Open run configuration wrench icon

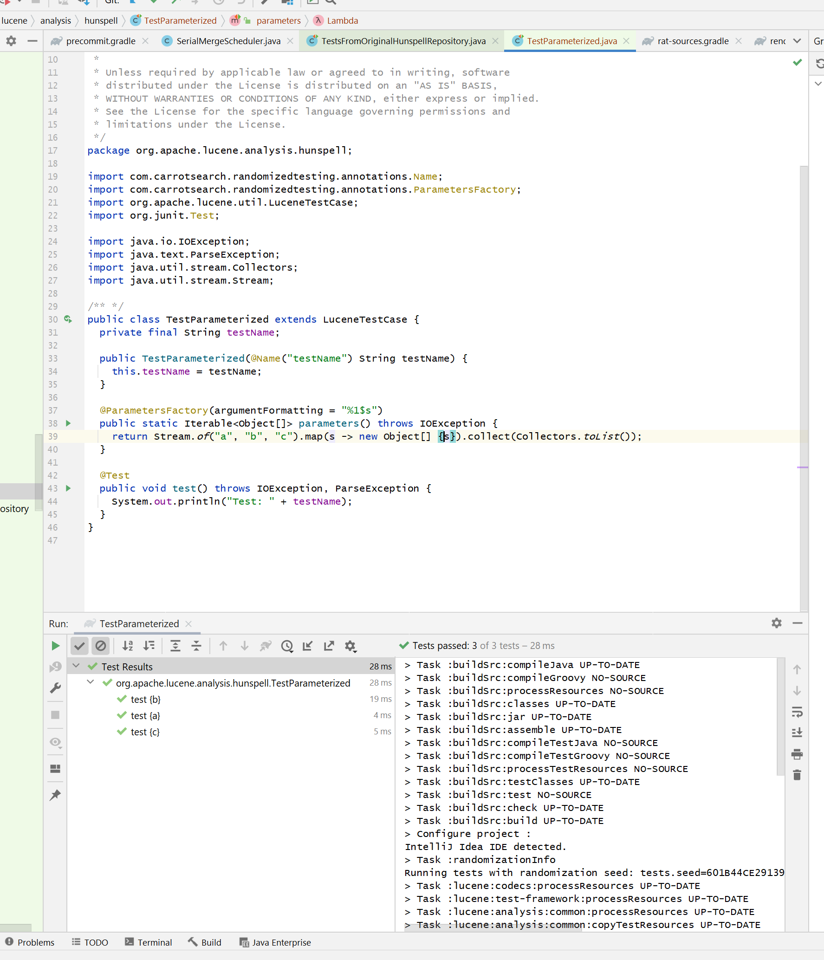pyautogui.click(x=55, y=688)
